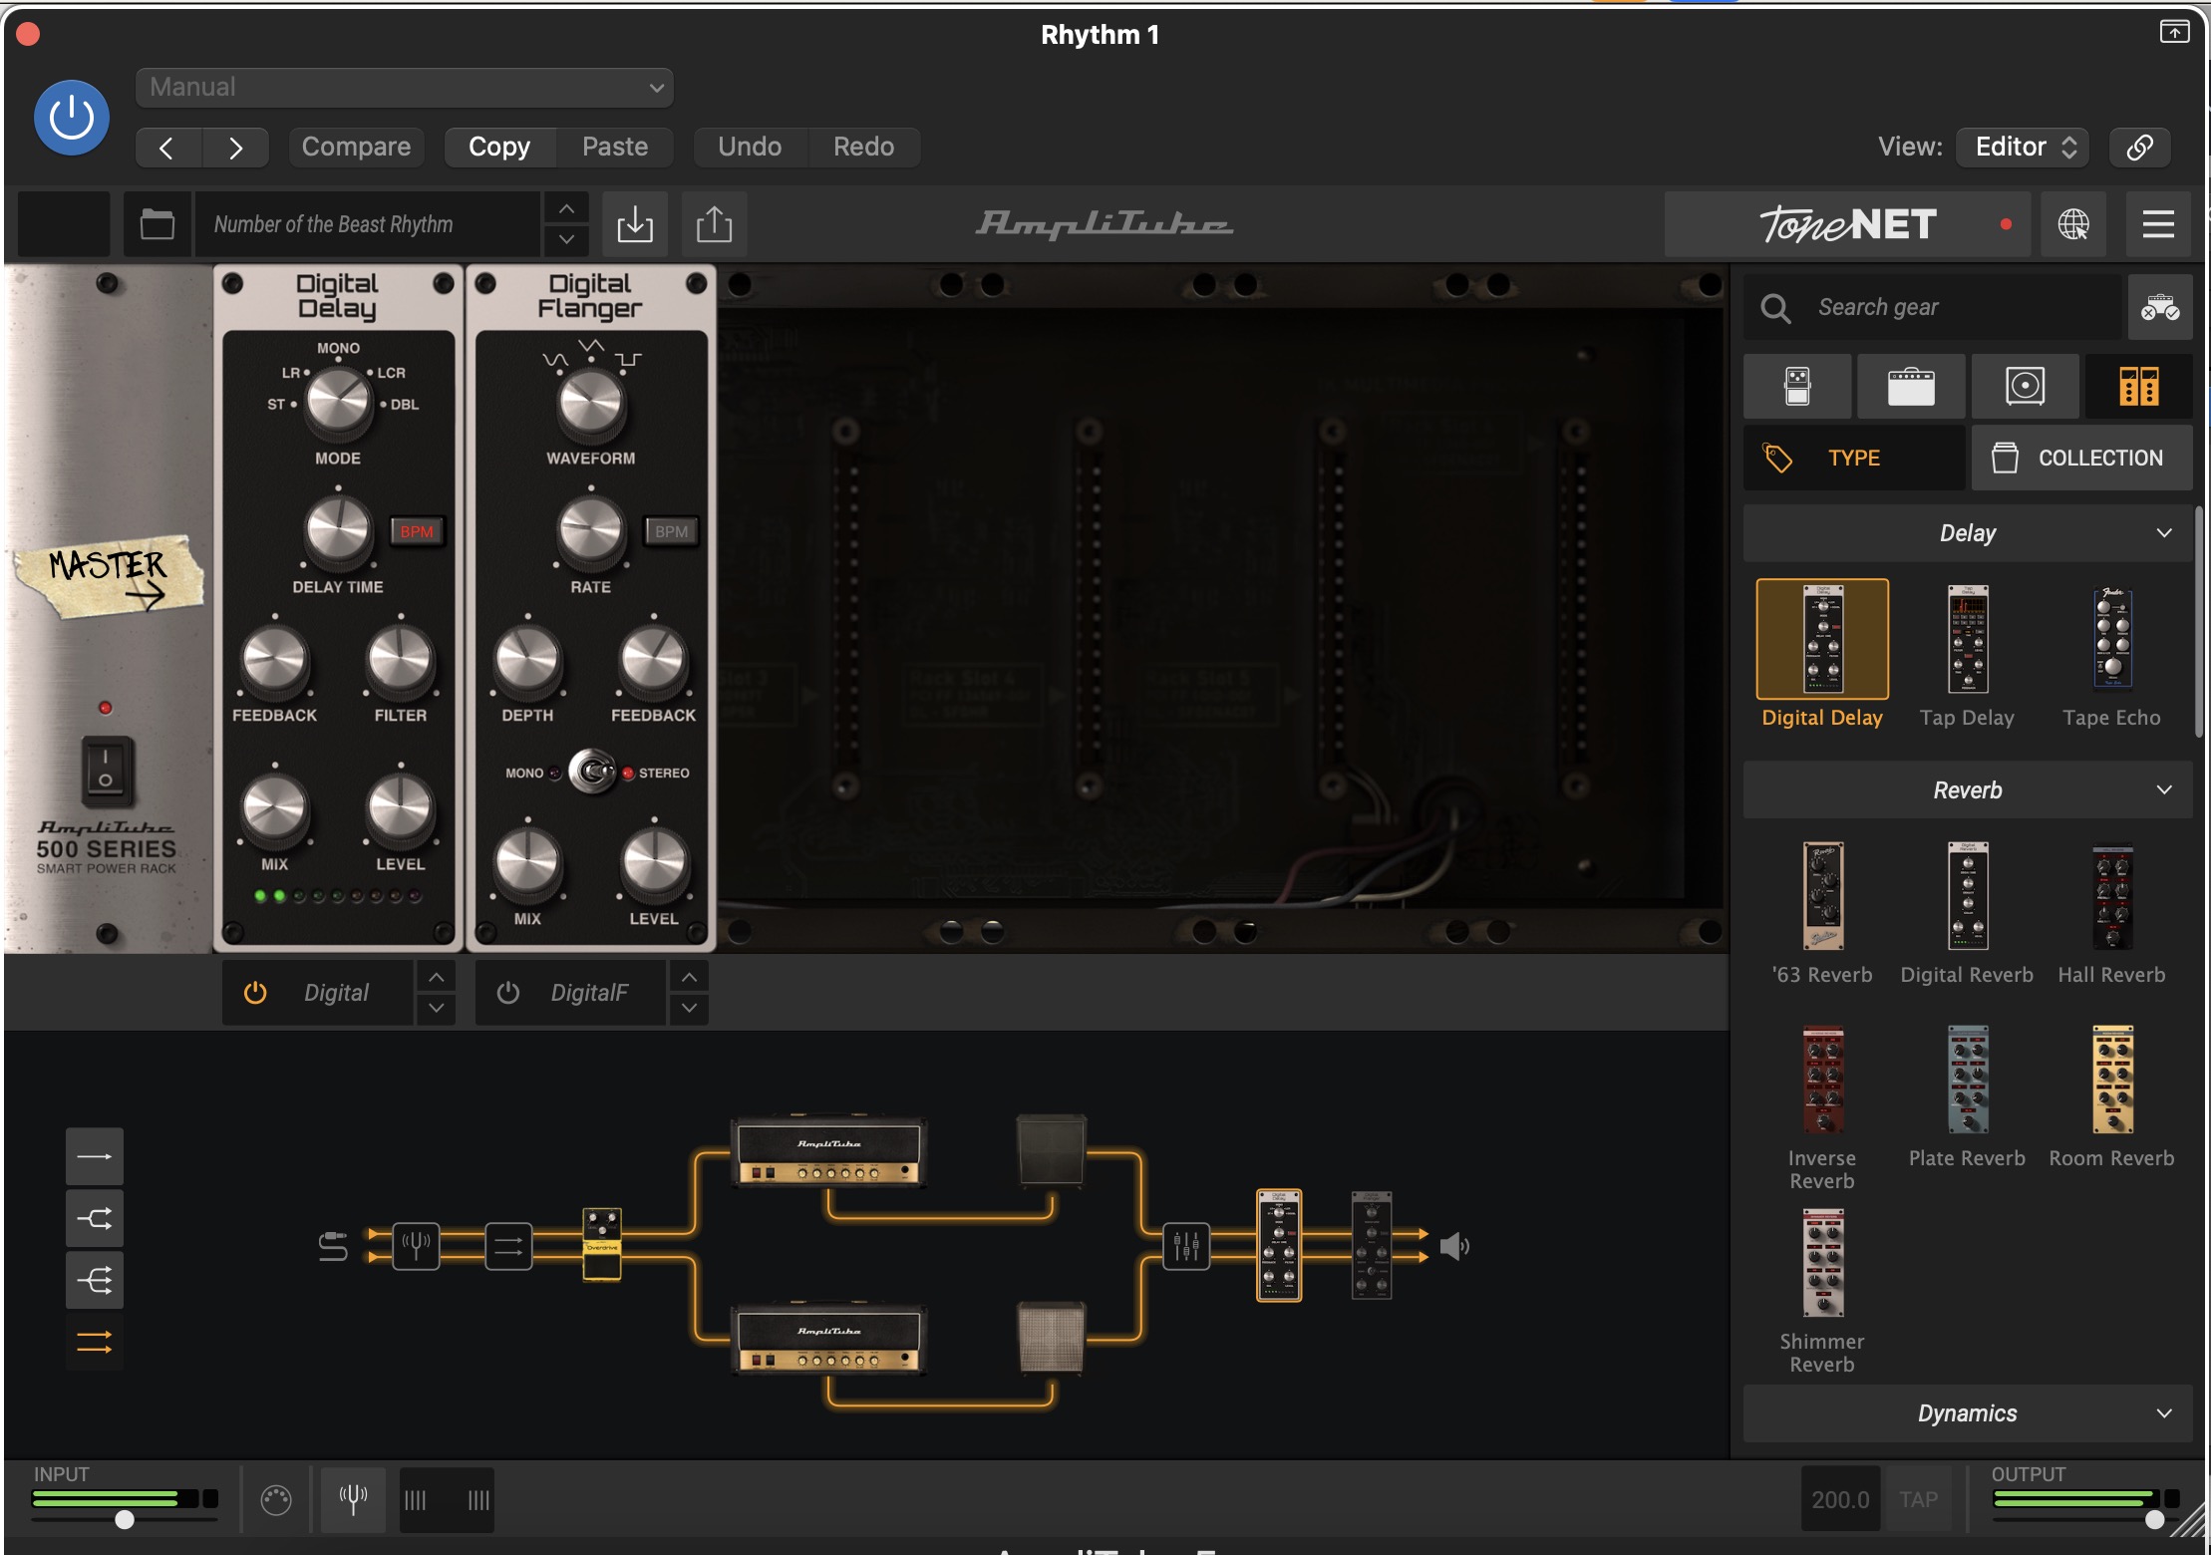The image size is (2211, 1555).
Task: Click the Redo button
Action: [863, 147]
